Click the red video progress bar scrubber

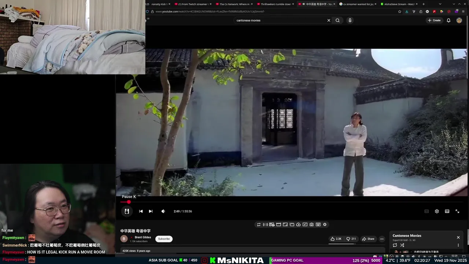coord(129,202)
